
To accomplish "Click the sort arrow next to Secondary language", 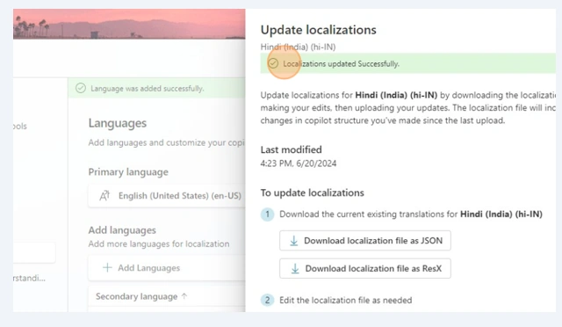I will (x=184, y=296).
